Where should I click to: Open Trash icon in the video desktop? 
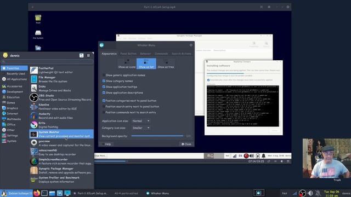[38, 19]
